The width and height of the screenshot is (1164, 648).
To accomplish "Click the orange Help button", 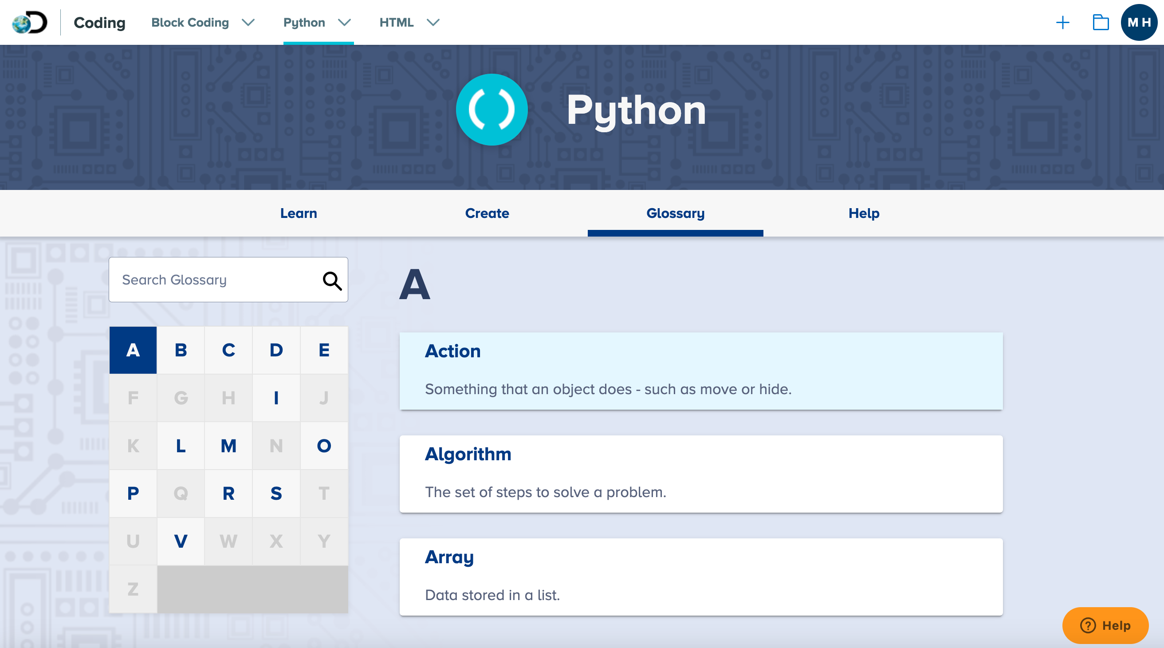I will pos(1105,625).
